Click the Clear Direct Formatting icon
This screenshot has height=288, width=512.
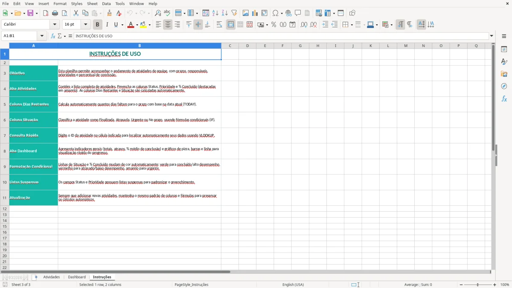click(119, 13)
